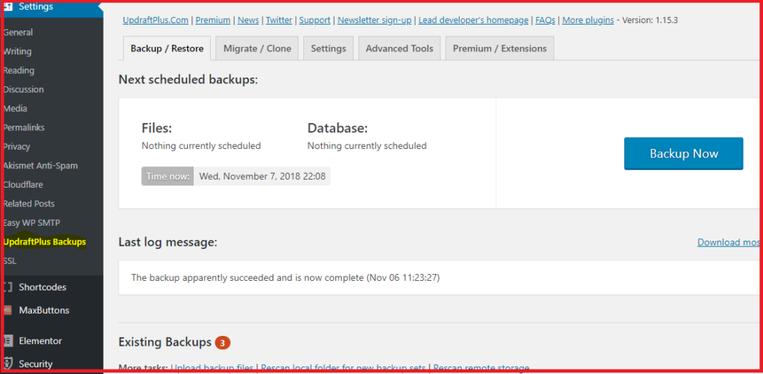Open the Elementor menu
763x374 pixels.
(x=40, y=341)
